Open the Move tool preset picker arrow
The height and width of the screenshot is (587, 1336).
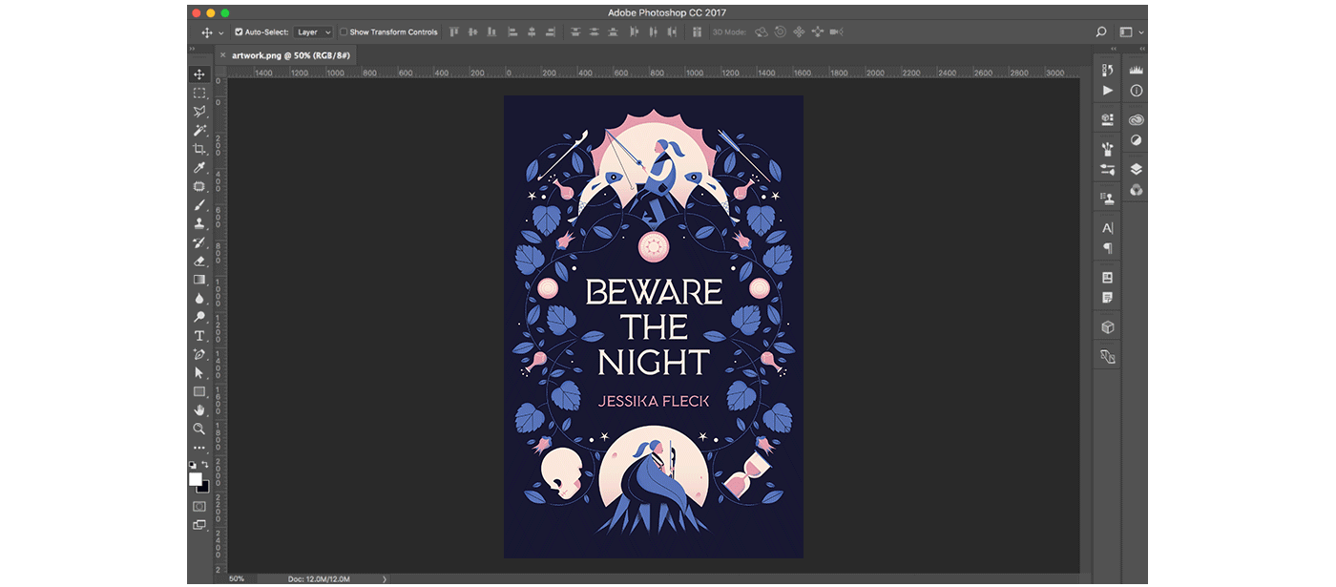click(221, 32)
